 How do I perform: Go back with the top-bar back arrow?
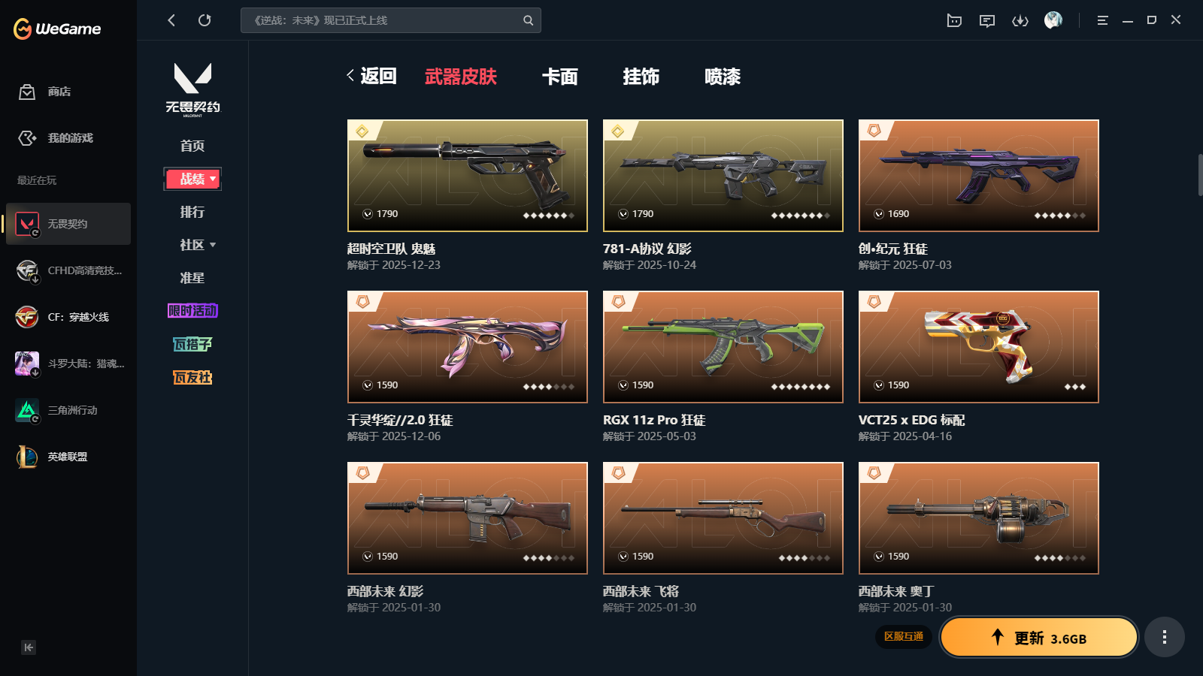tap(171, 20)
